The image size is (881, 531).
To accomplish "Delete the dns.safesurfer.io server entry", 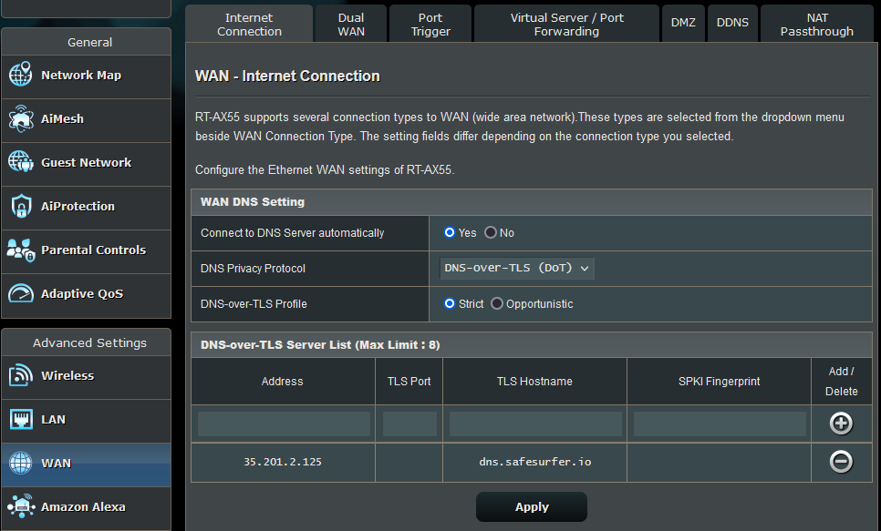I will 841,462.
